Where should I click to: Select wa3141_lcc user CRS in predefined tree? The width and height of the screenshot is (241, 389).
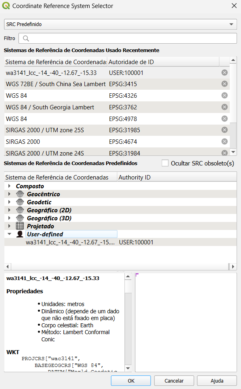[x=70, y=242]
